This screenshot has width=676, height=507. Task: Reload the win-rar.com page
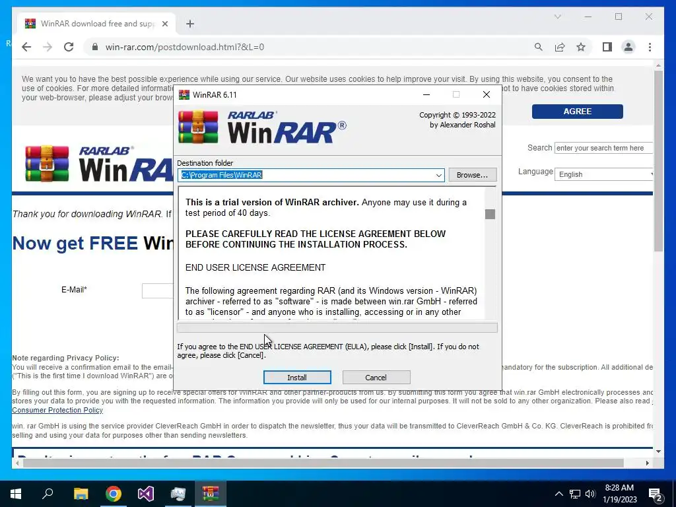tap(69, 47)
